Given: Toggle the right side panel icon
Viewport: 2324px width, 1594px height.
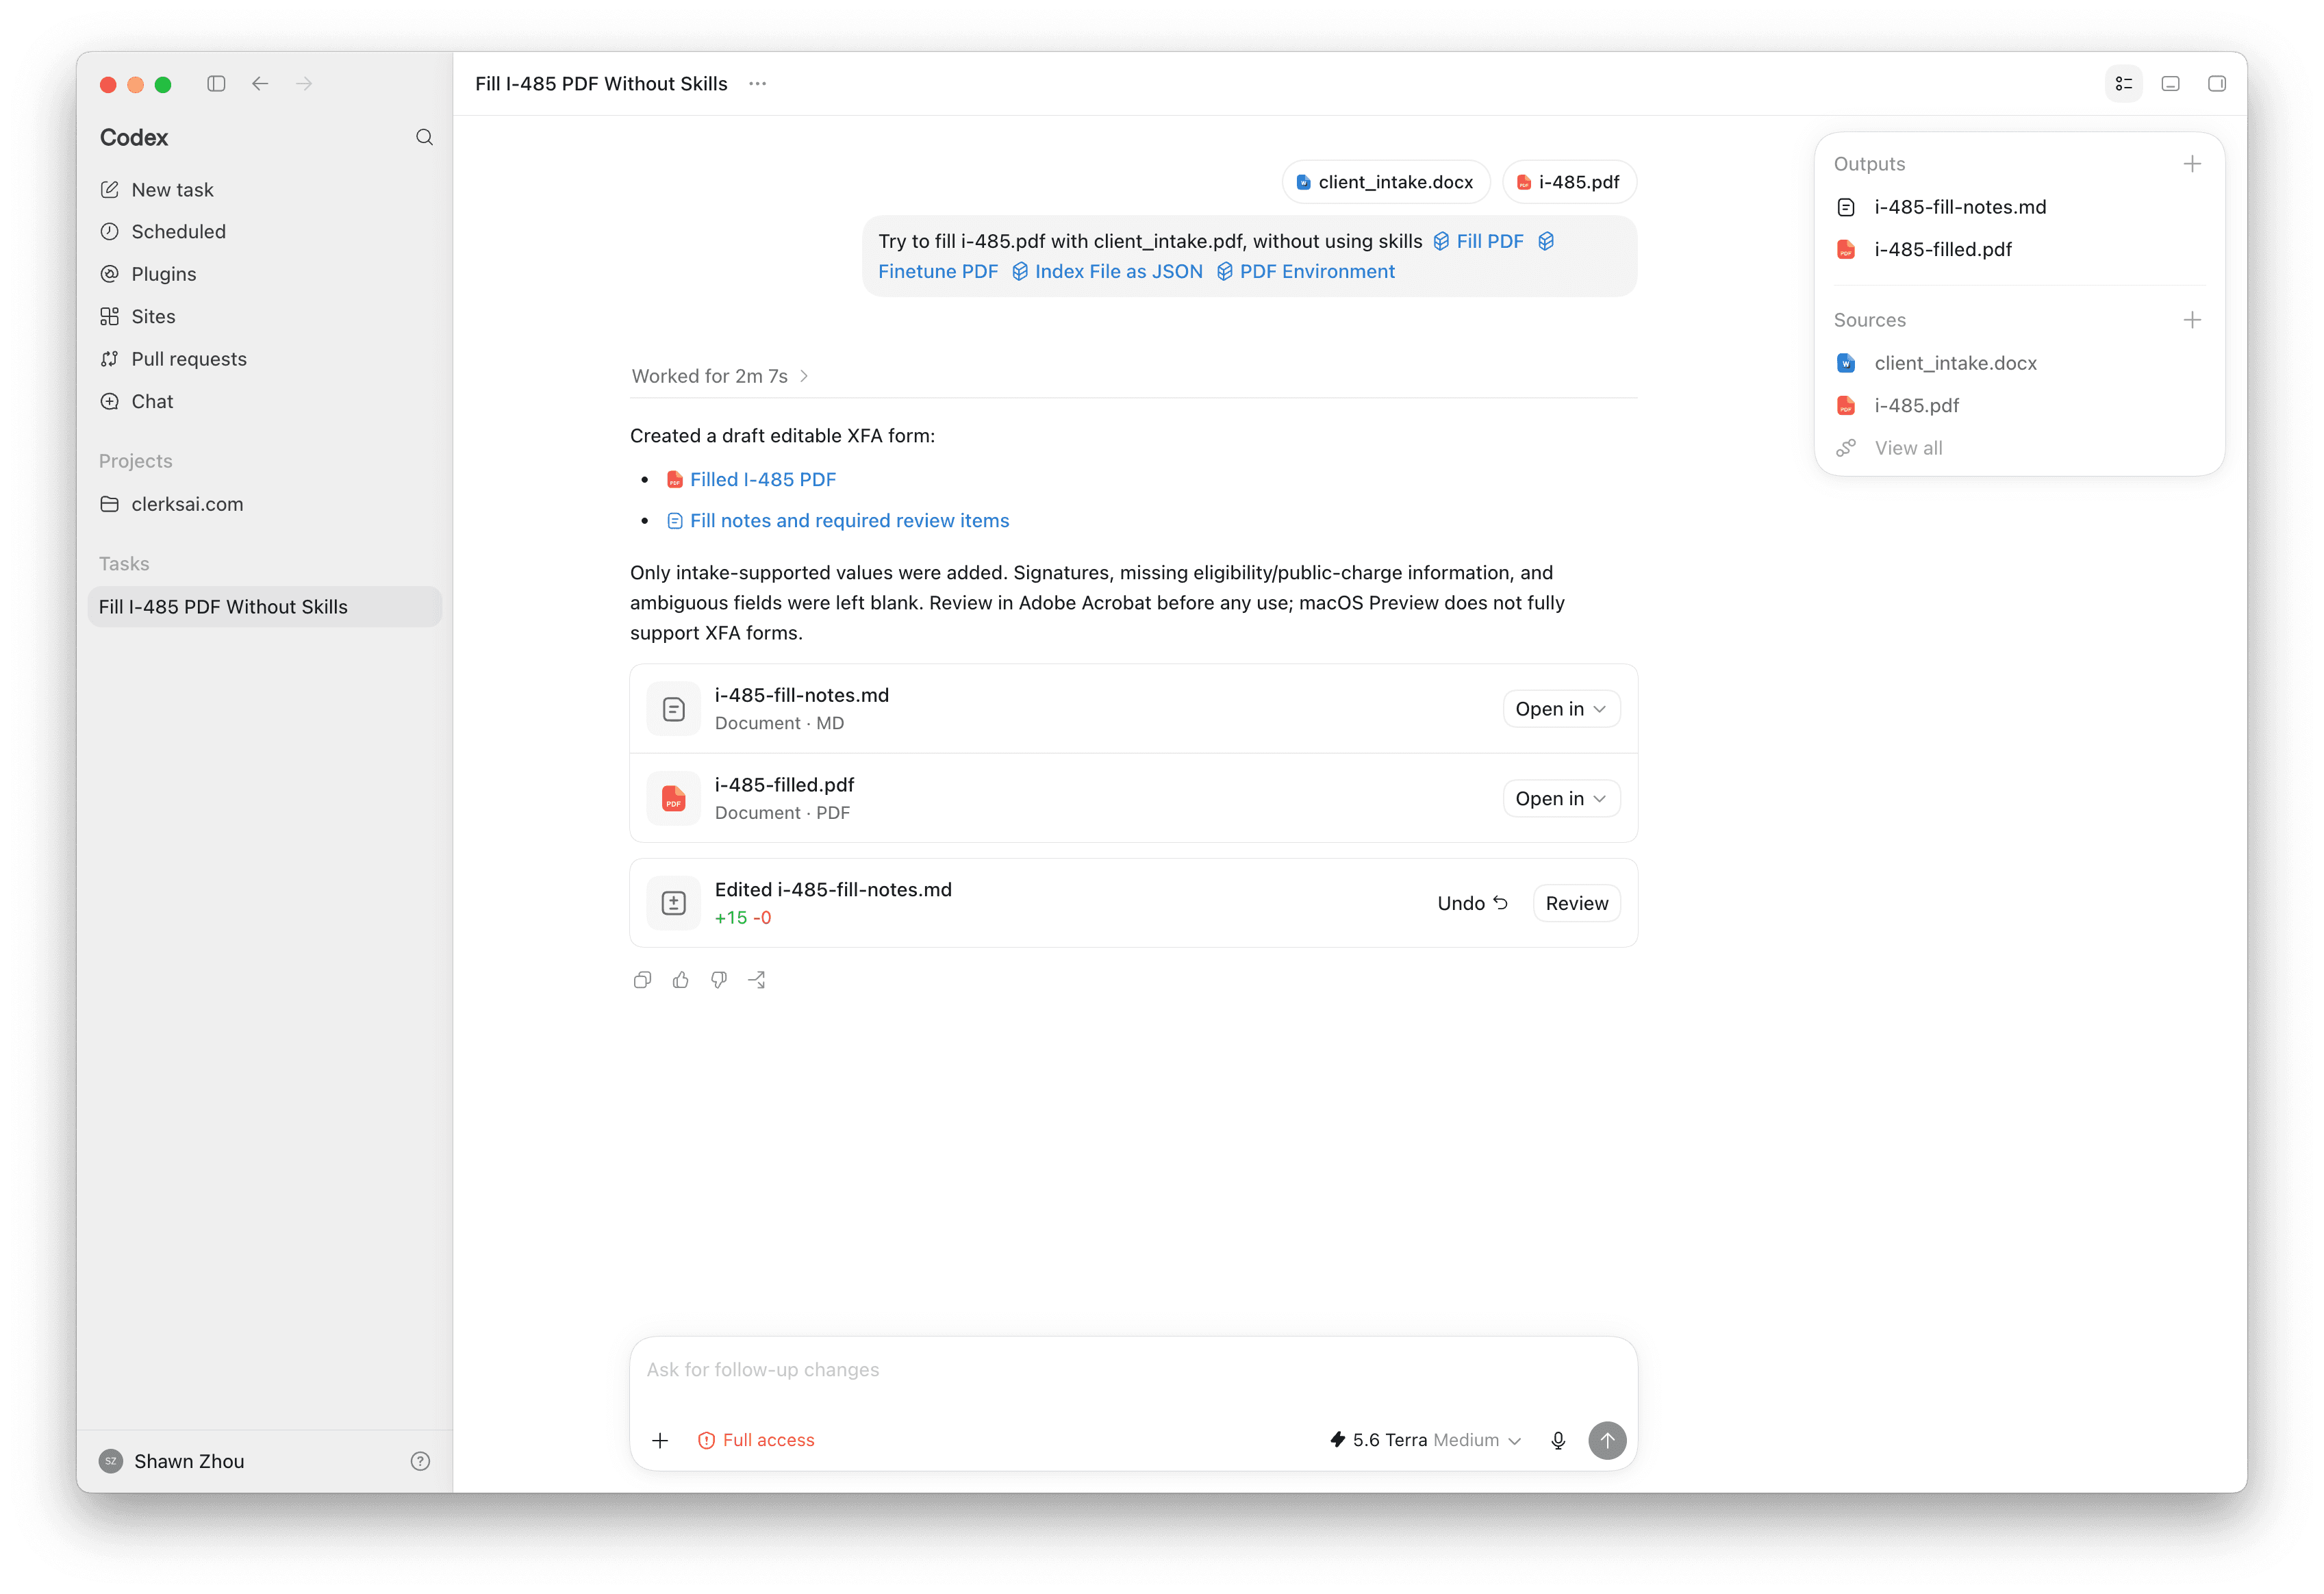Looking at the screenshot, I should pyautogui.click(x=2217, y=84).
